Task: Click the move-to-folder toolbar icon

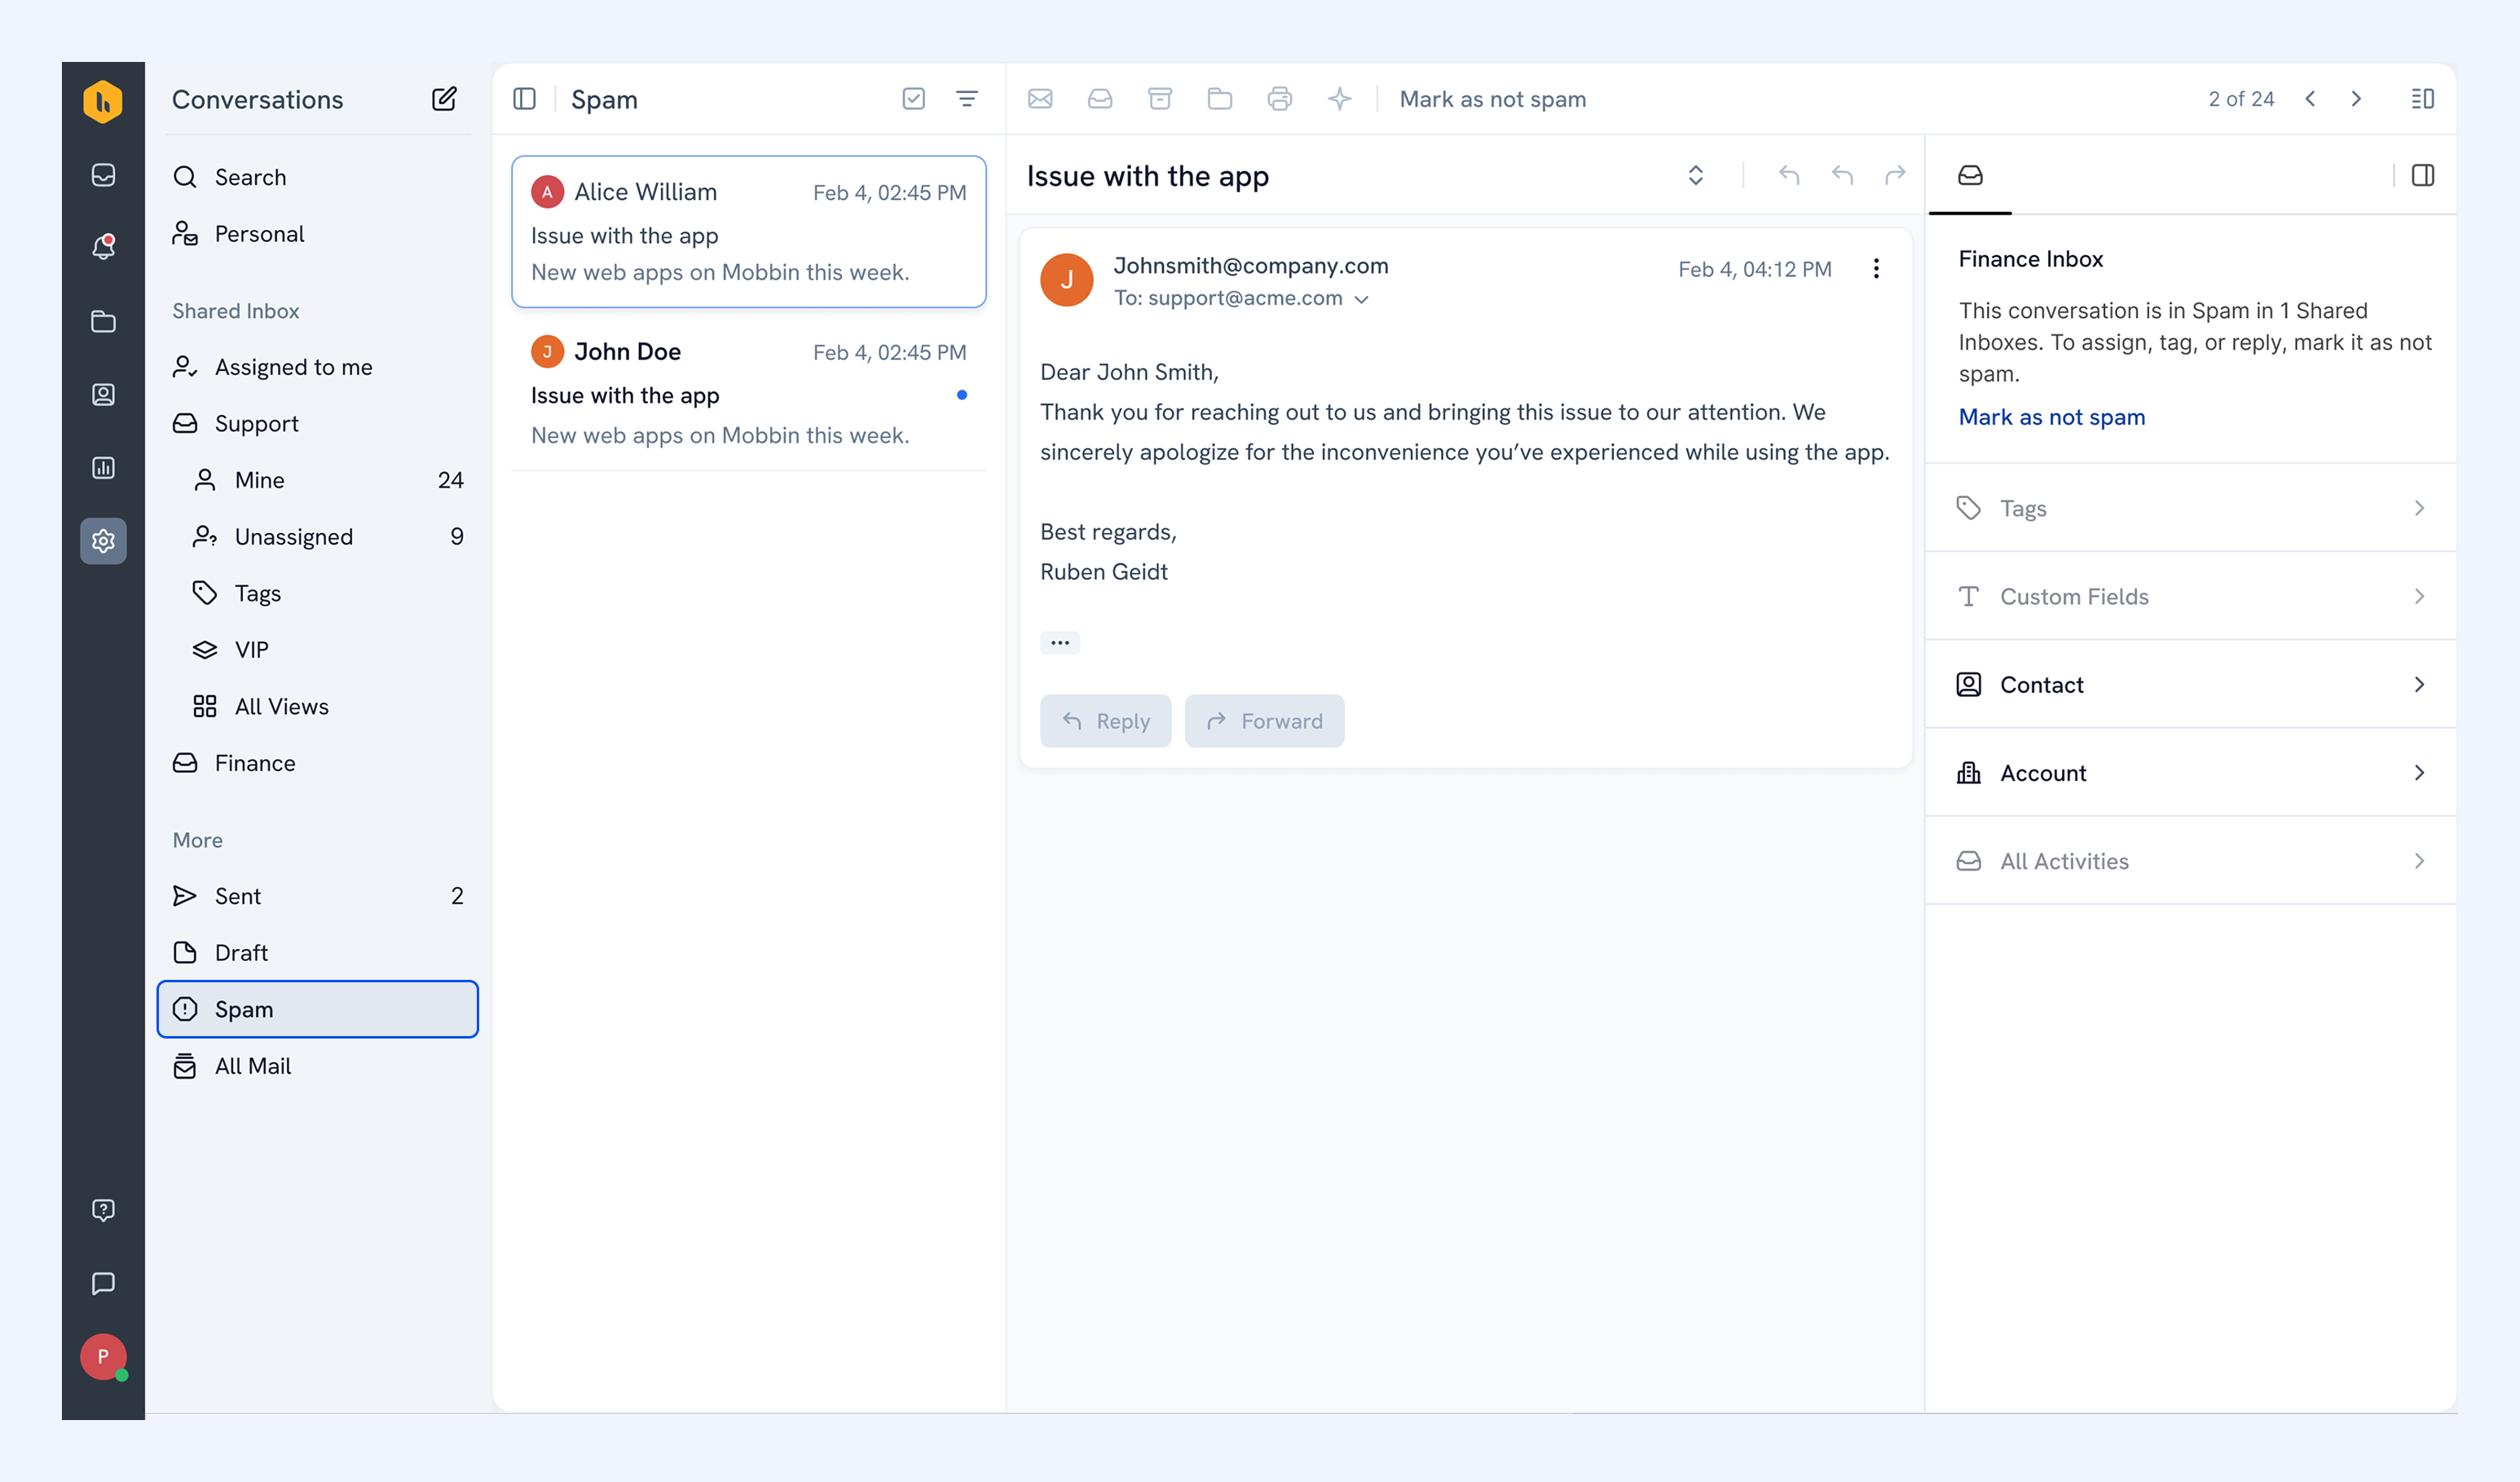Action: 1220,99
